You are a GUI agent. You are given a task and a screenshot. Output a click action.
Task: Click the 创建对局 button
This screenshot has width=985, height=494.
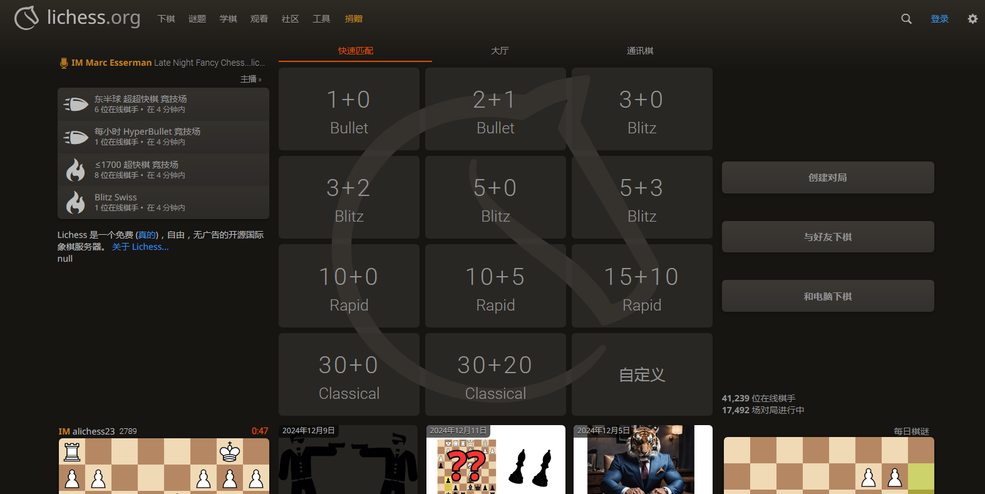tap(828, 178)
